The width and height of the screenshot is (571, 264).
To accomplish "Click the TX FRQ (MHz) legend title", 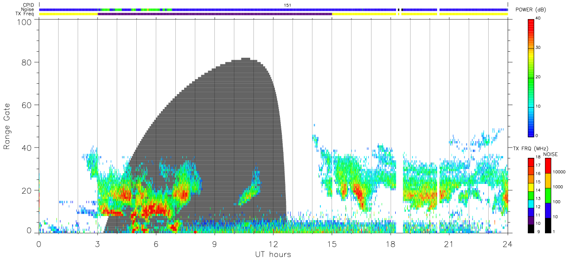I will (x=528, y=149).
